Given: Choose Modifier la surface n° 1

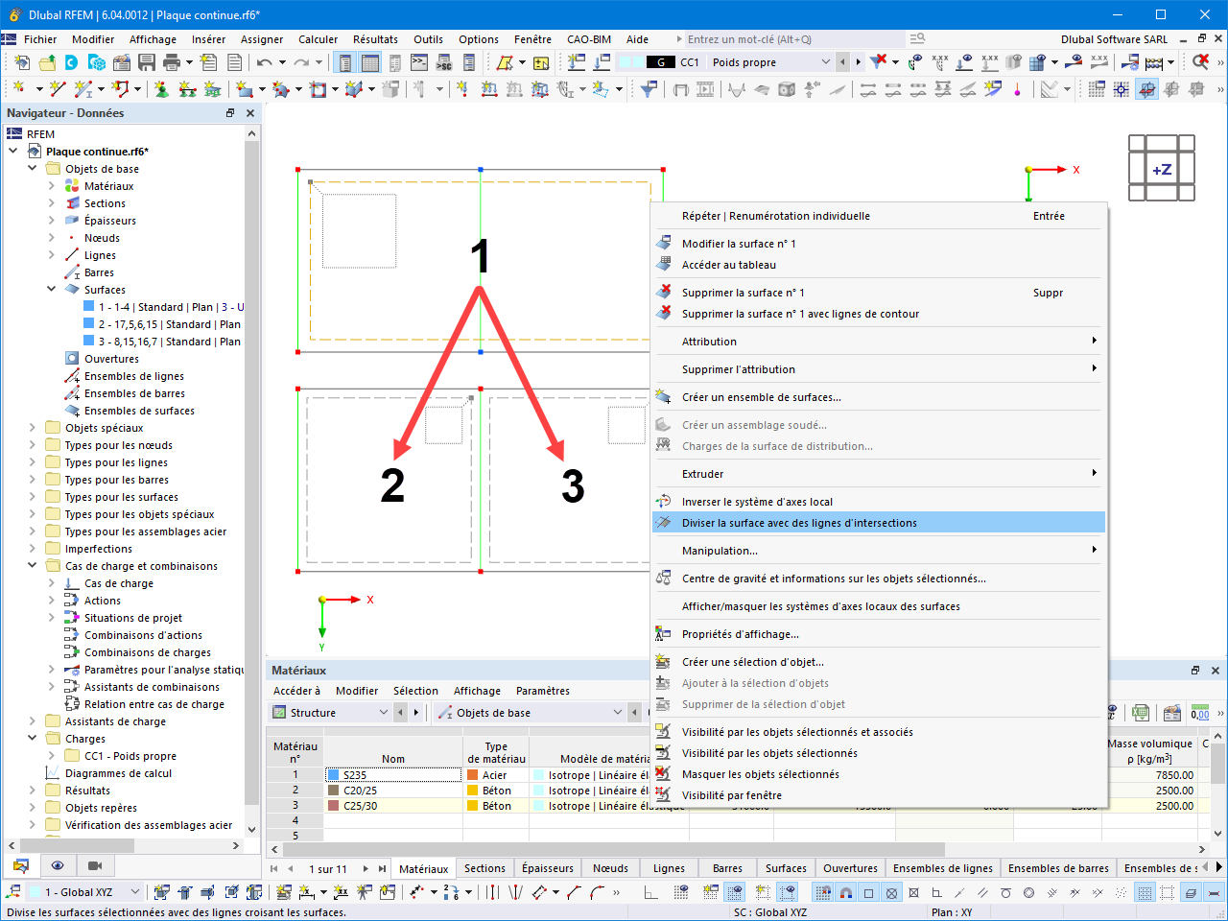Looking at the screenshot, I should click(x=880, y=244).
